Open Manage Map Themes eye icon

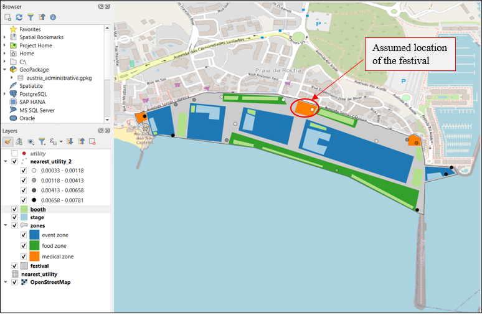[30, 142]
